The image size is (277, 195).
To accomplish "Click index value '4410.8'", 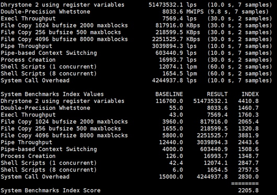I will (x=248, y=101).
